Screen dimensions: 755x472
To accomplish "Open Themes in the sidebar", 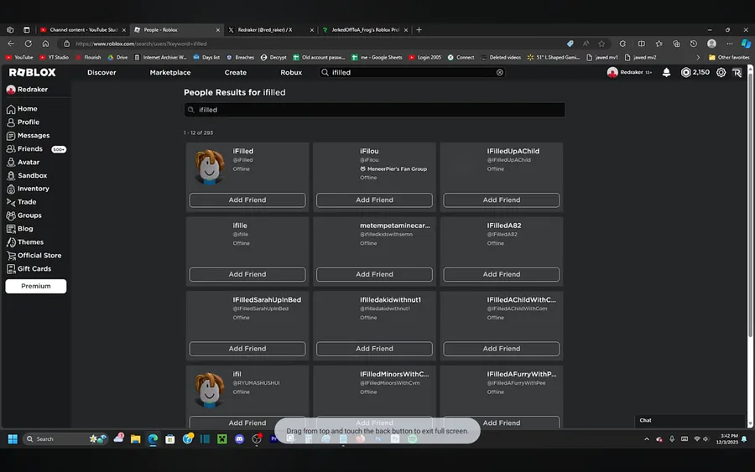I will 25,242.
